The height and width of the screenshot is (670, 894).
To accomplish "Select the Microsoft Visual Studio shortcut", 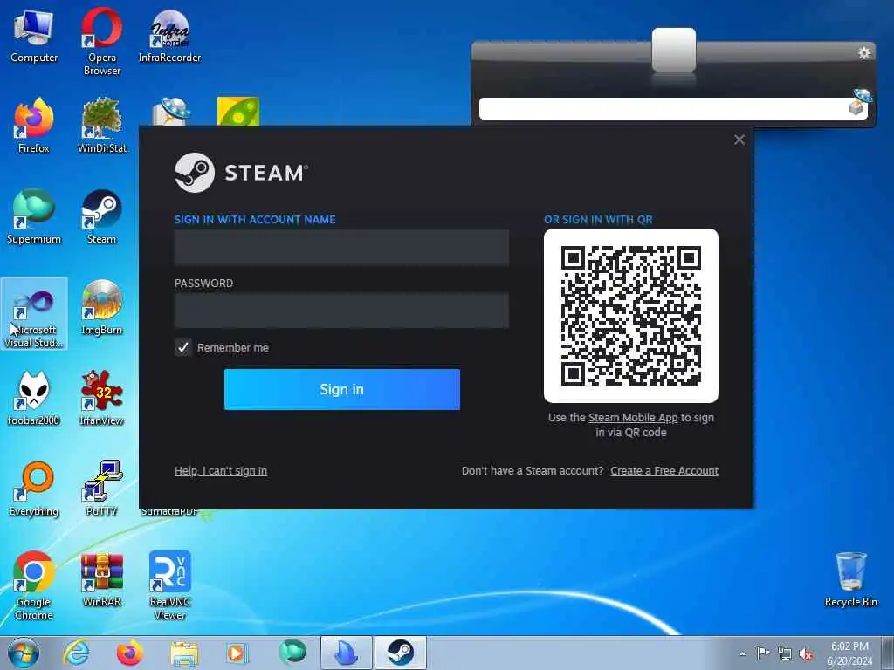I will pos(34,314).
